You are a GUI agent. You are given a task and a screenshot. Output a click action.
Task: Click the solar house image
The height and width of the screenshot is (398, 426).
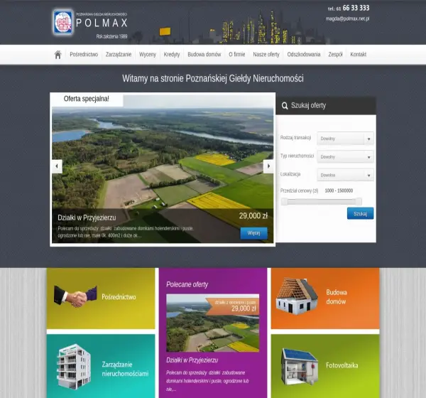[x=299, y=367]
